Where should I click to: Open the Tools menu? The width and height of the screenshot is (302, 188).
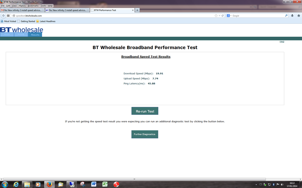(x=43, y=6)
